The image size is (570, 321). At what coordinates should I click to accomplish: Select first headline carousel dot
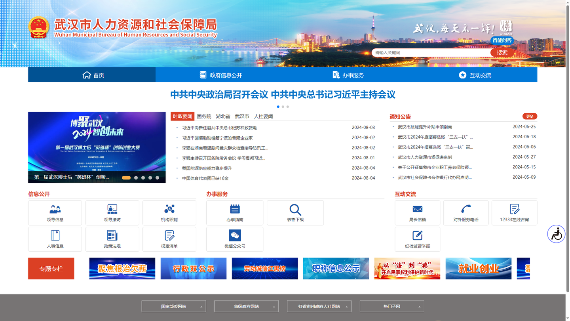tap(278, 107)
